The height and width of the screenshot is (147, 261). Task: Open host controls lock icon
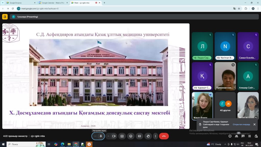click(256, 136)
